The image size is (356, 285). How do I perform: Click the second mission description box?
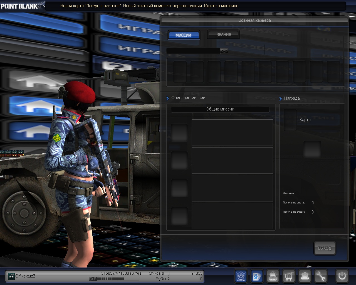click(232, 161)
